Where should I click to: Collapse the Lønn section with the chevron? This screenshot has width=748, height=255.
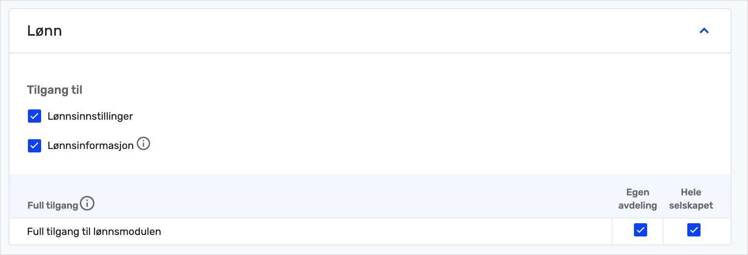coord(704,31)
